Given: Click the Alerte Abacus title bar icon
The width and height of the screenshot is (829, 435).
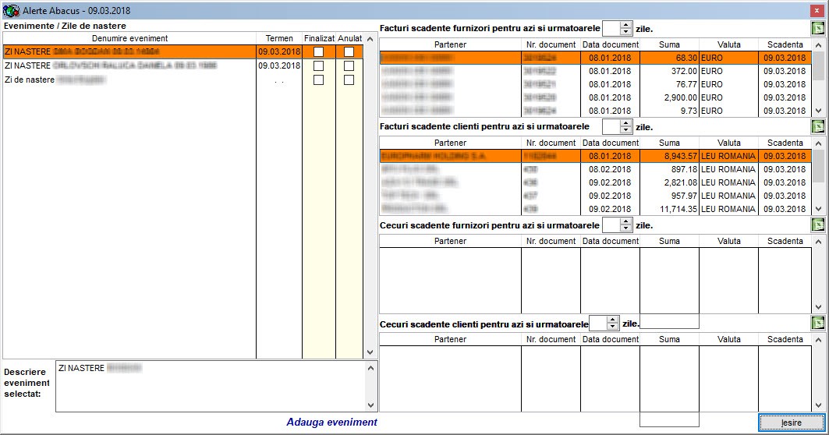Looking at the screenshot, I should pyautogui.click(x=11, y=11).
